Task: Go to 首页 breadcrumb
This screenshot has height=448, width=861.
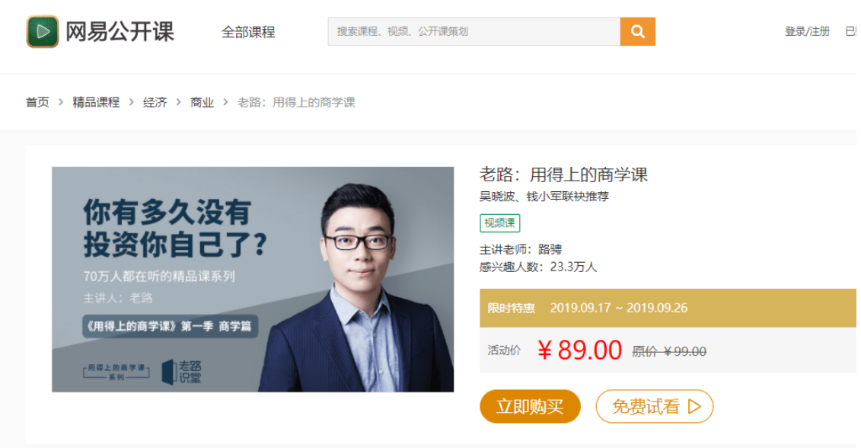Action: click(x=37, y=102)
